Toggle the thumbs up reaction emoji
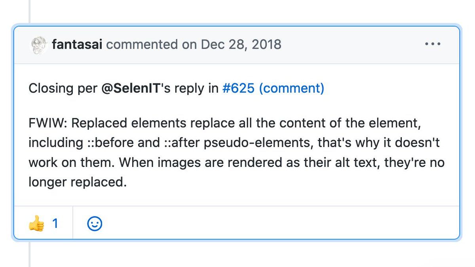 (36, 224)
